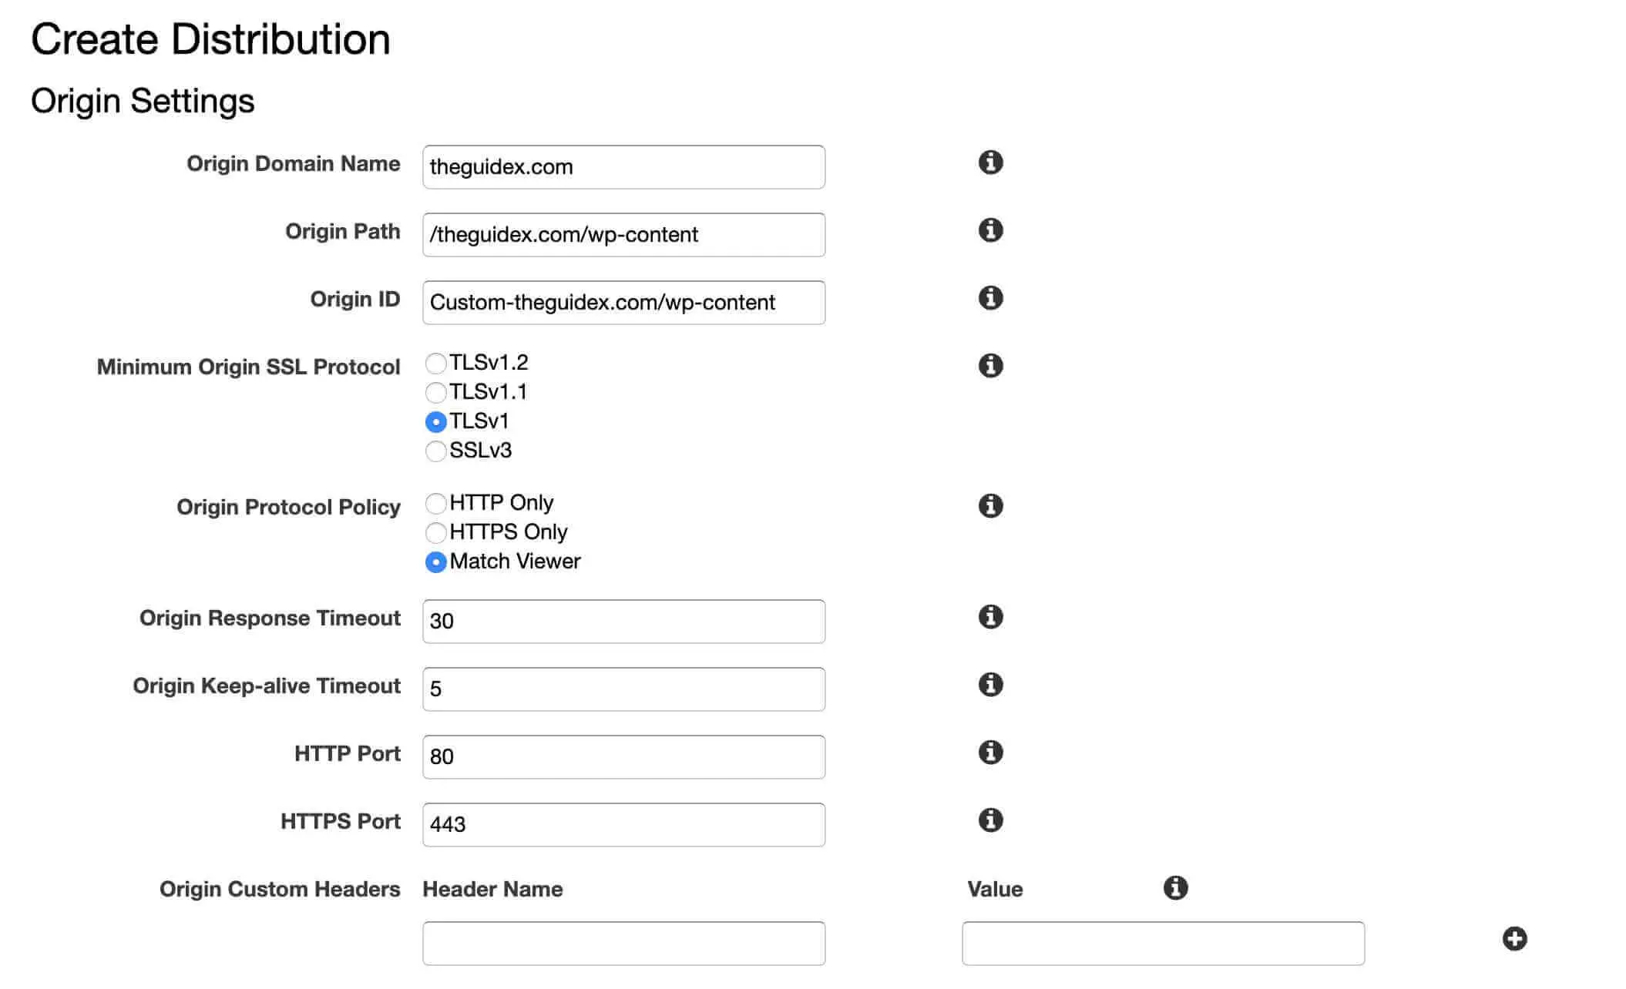This screenshot has height=989, width=1626.
Task: Click the plus button to add header
Action: pos(1515,938)
